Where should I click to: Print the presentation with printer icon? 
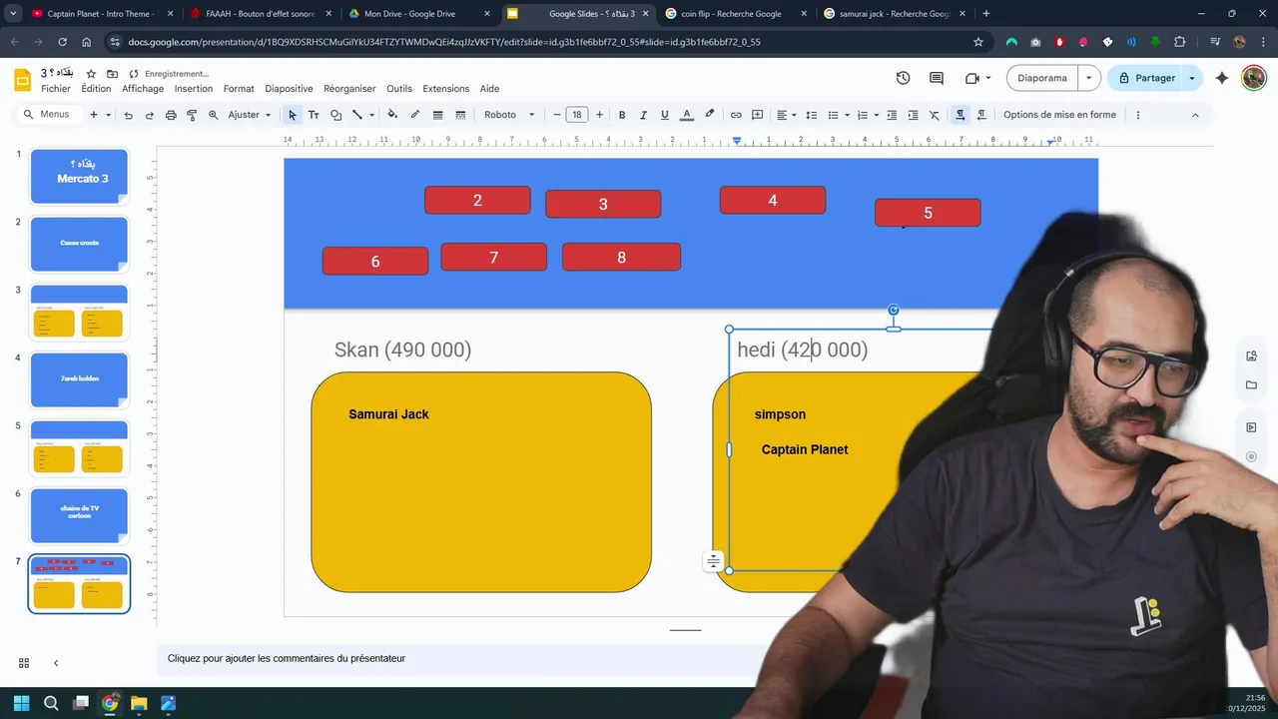(171, 115)
